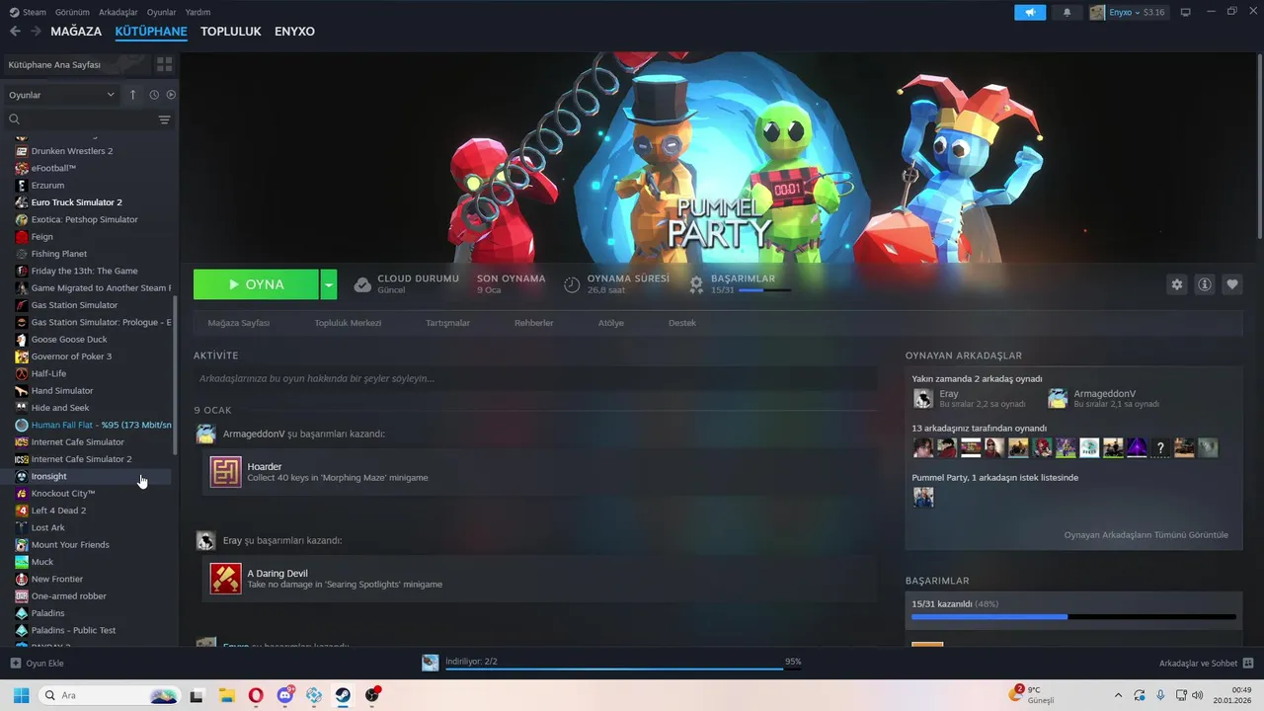The image size is (1264, 711).
Task: Click Kütüphane Ana Sayfası button
Action: [x=76, y=64]
